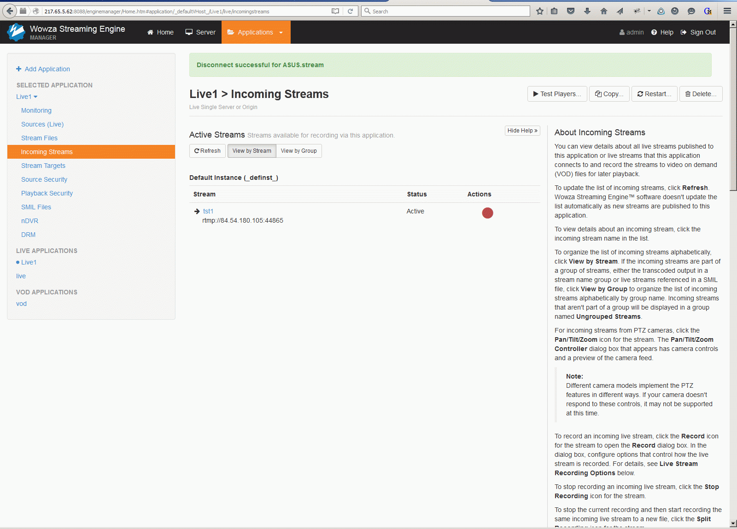This screenshot has height=529, width=737.
Task: Select the vod application
Action: pos(21,304)
